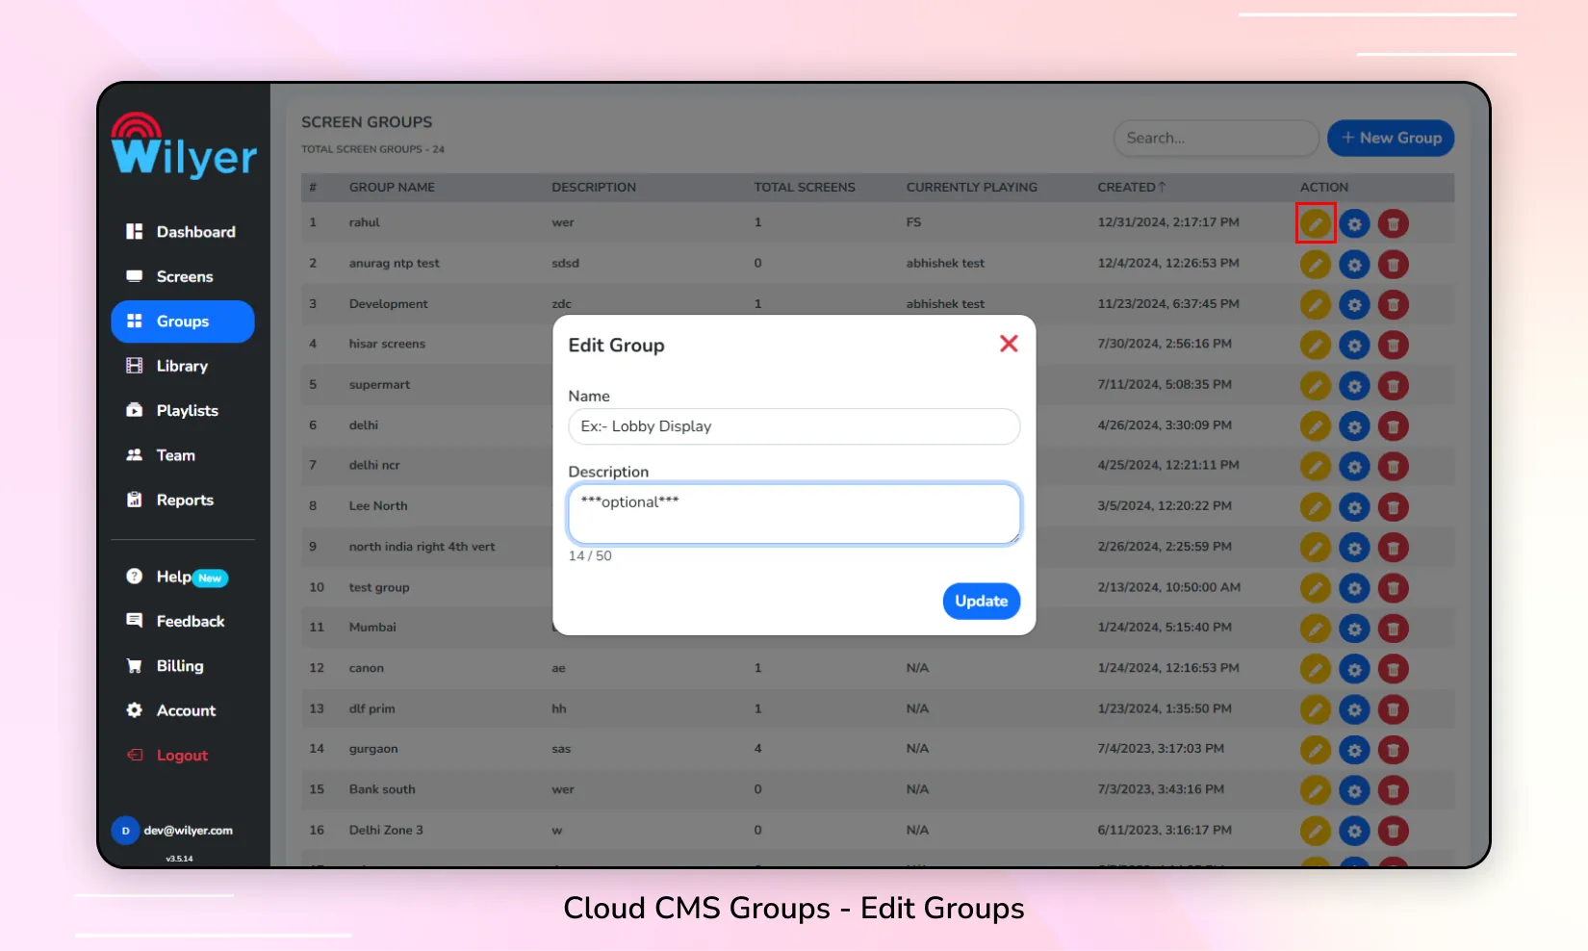Delete the canon group

tap(1393, 669)
